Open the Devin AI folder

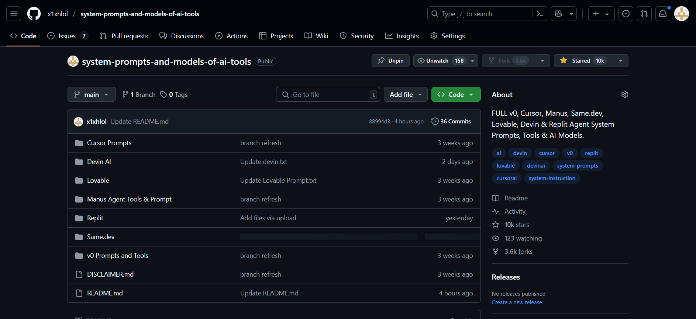[99, 162]
